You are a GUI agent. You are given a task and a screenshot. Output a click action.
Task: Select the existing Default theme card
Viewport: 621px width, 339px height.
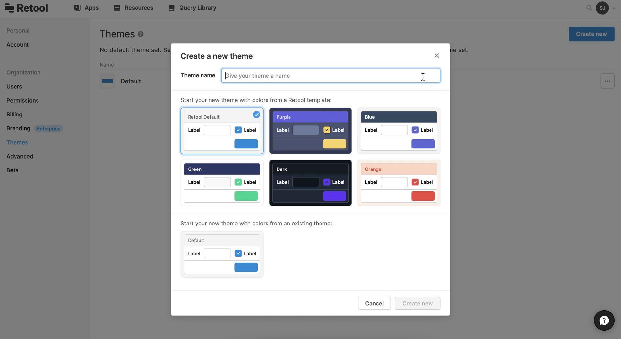(x=222, y=254)
